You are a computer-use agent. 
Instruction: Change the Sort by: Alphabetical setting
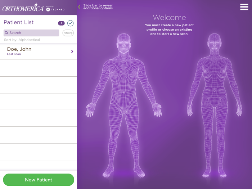pos(22,40)
